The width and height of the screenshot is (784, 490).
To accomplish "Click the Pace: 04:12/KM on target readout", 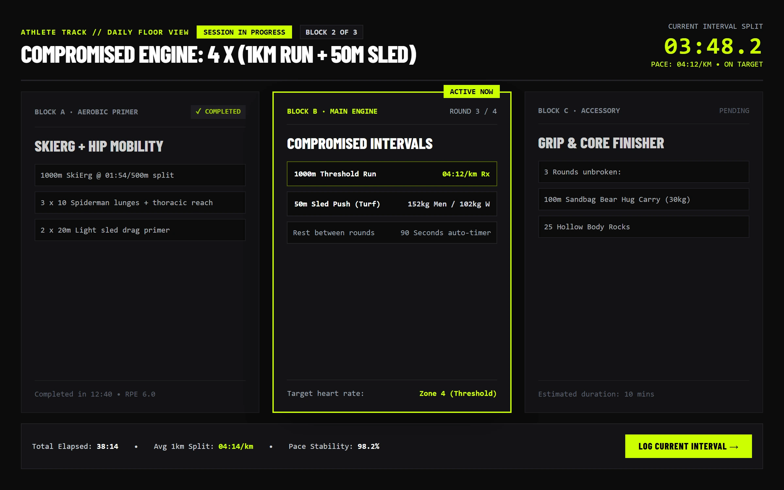I will (707, 64).
